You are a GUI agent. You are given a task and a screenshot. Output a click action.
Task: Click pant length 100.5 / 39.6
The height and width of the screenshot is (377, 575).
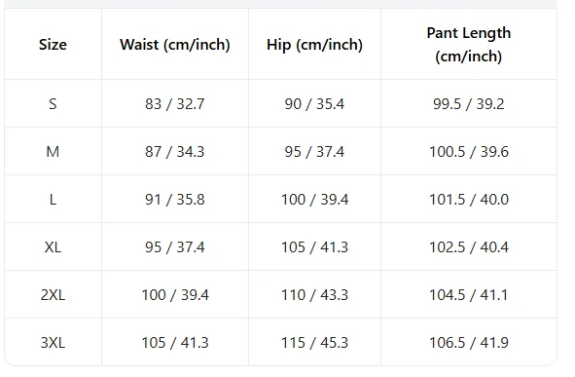(469, 152)
